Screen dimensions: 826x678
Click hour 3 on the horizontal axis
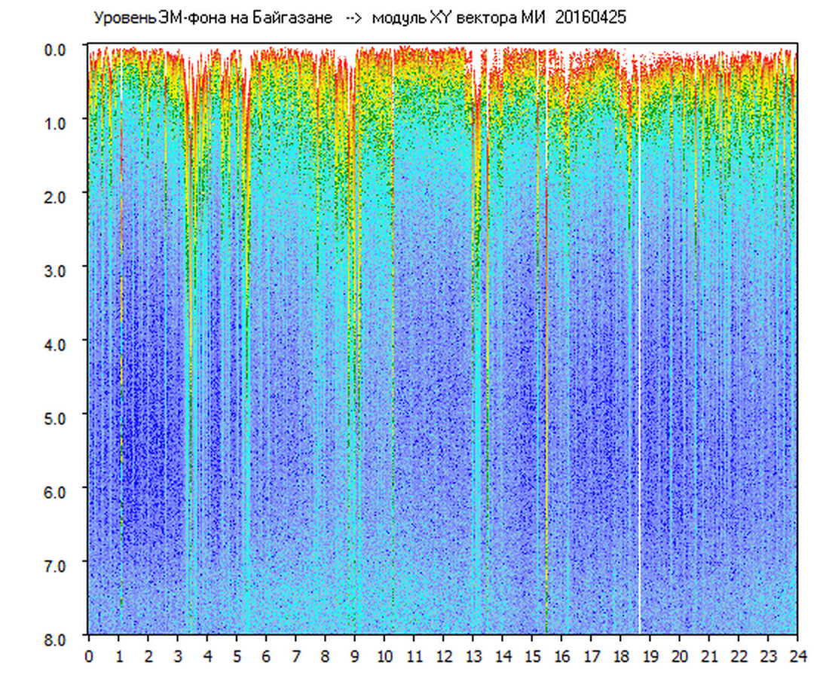point(178,656)
